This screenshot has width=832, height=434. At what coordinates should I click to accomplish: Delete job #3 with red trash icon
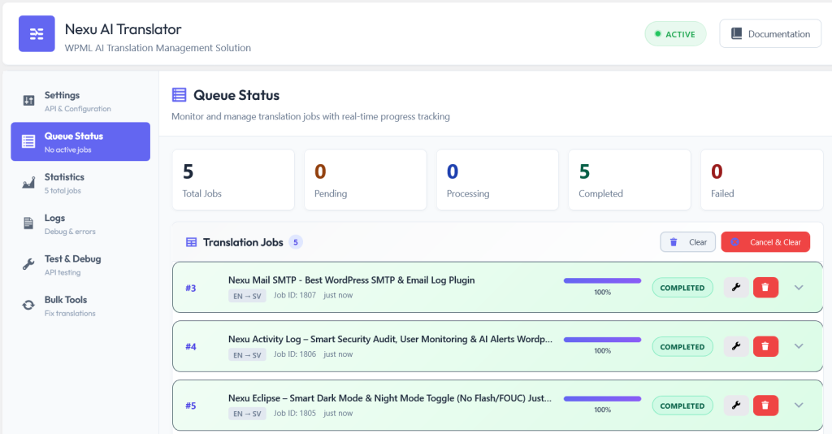tap(765, 288)
